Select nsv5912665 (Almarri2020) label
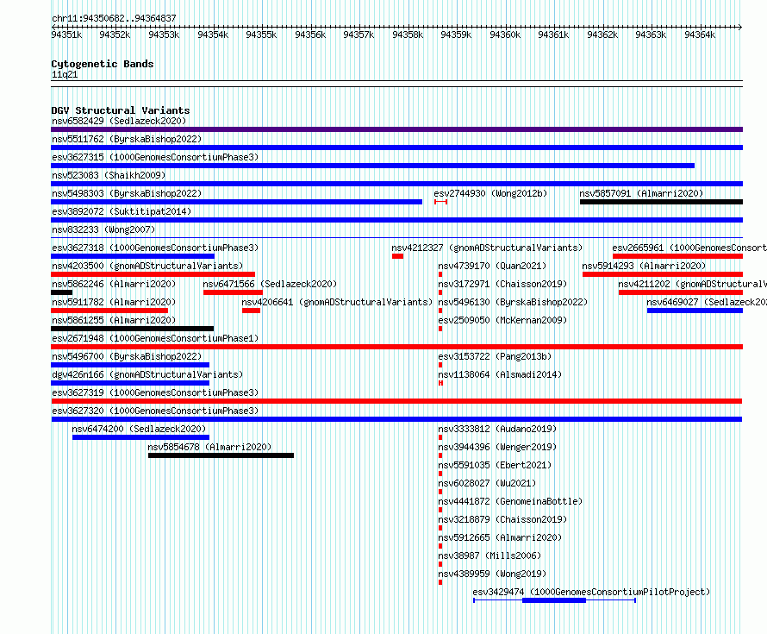The width and height of the screenshot is (767, 634). click(x=500, y=537)
